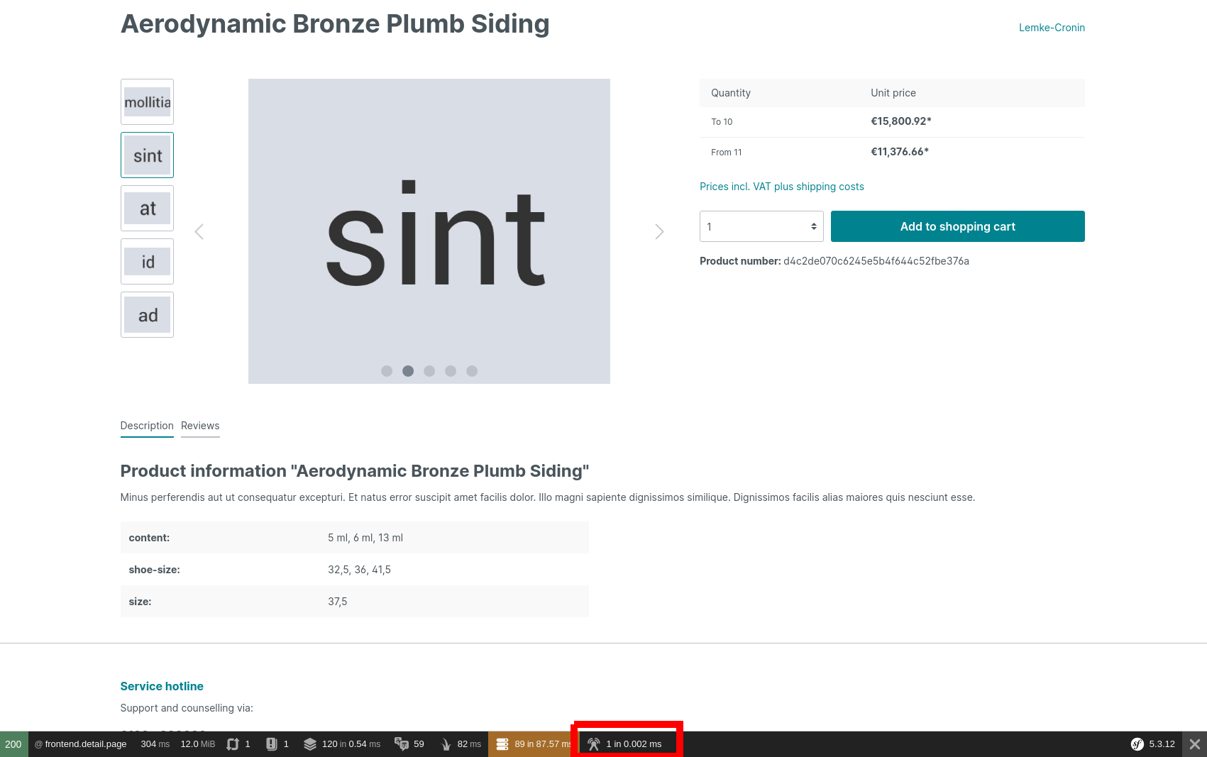Open 'Prices incl. VAT plus shipping costs' link

pos(781,187)
